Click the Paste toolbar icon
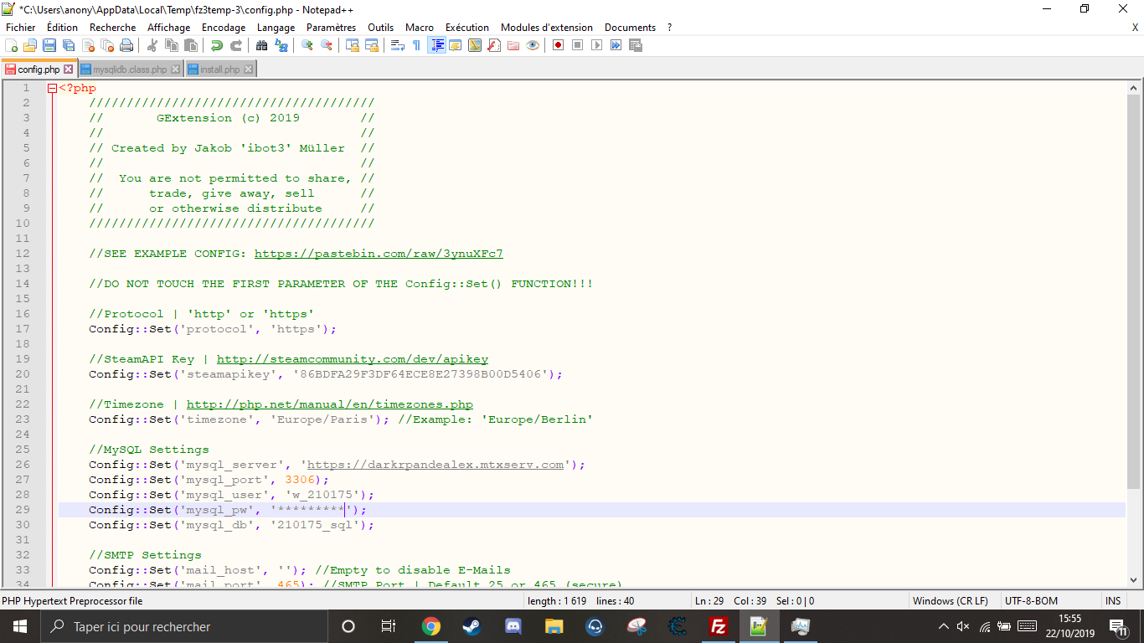Screen dimensions: 1144x643 [x=191, y=45]
